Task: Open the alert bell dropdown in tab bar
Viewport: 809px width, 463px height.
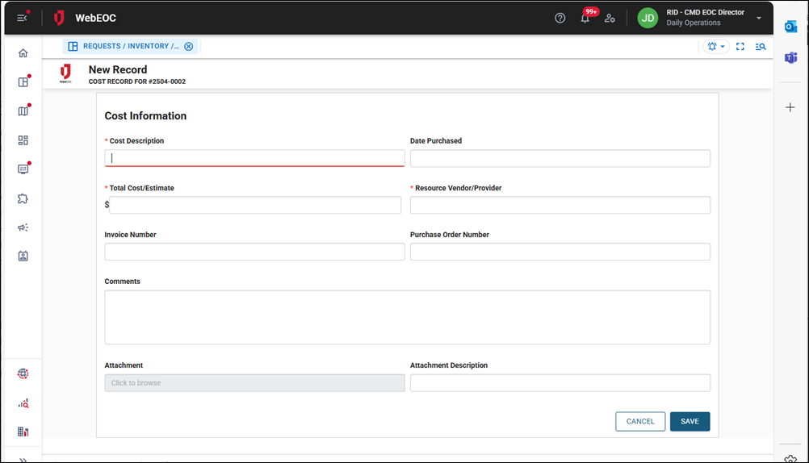Action: 715,47
